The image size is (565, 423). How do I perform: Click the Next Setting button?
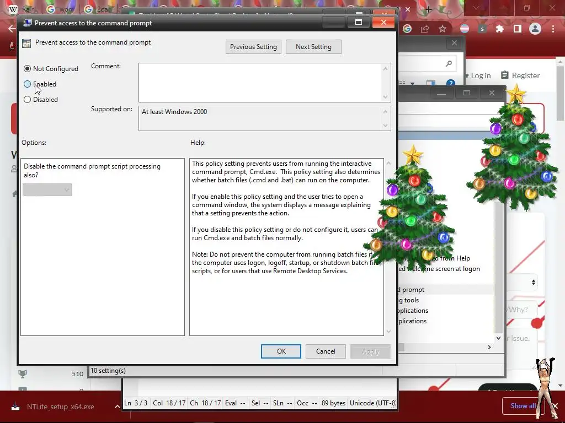pyautogui.click(x=313, y=47)
